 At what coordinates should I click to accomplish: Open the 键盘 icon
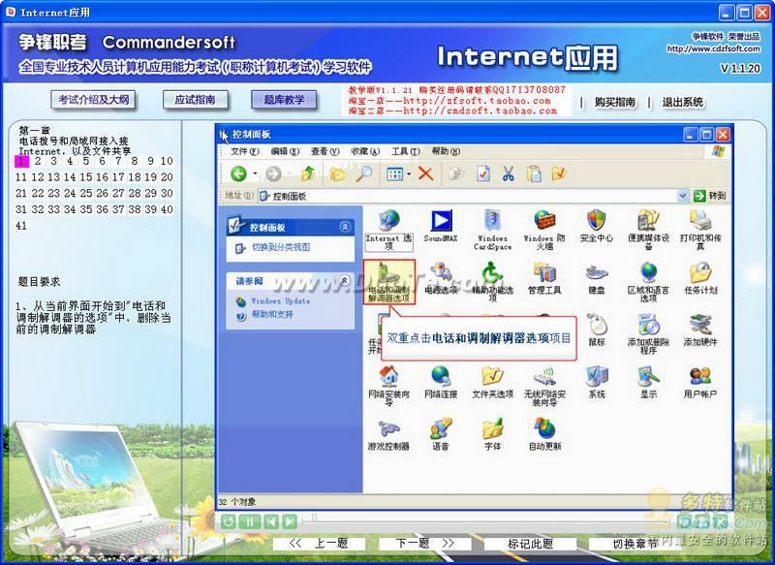click(597, 279)
